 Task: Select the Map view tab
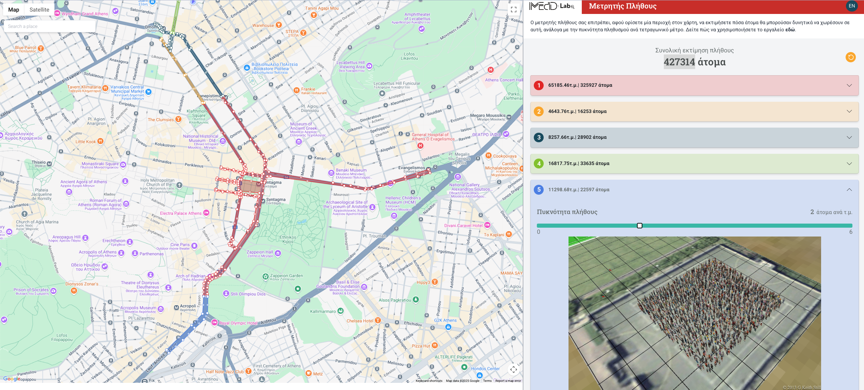pos(14,10)
